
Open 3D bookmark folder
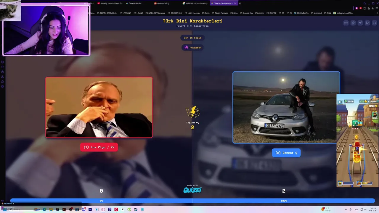[282, 13]
